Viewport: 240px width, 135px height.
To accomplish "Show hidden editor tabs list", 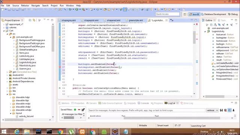I will pos(172,20).
